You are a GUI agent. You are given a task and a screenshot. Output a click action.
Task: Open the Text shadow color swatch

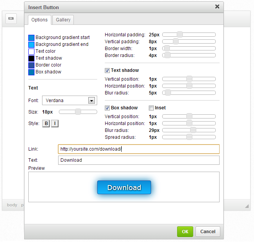point(31,58)
